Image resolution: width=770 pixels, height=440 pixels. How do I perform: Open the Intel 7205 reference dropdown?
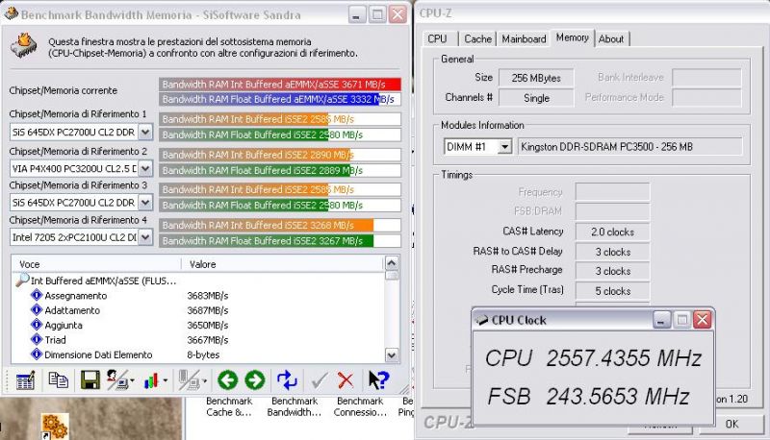coord(145,236)
